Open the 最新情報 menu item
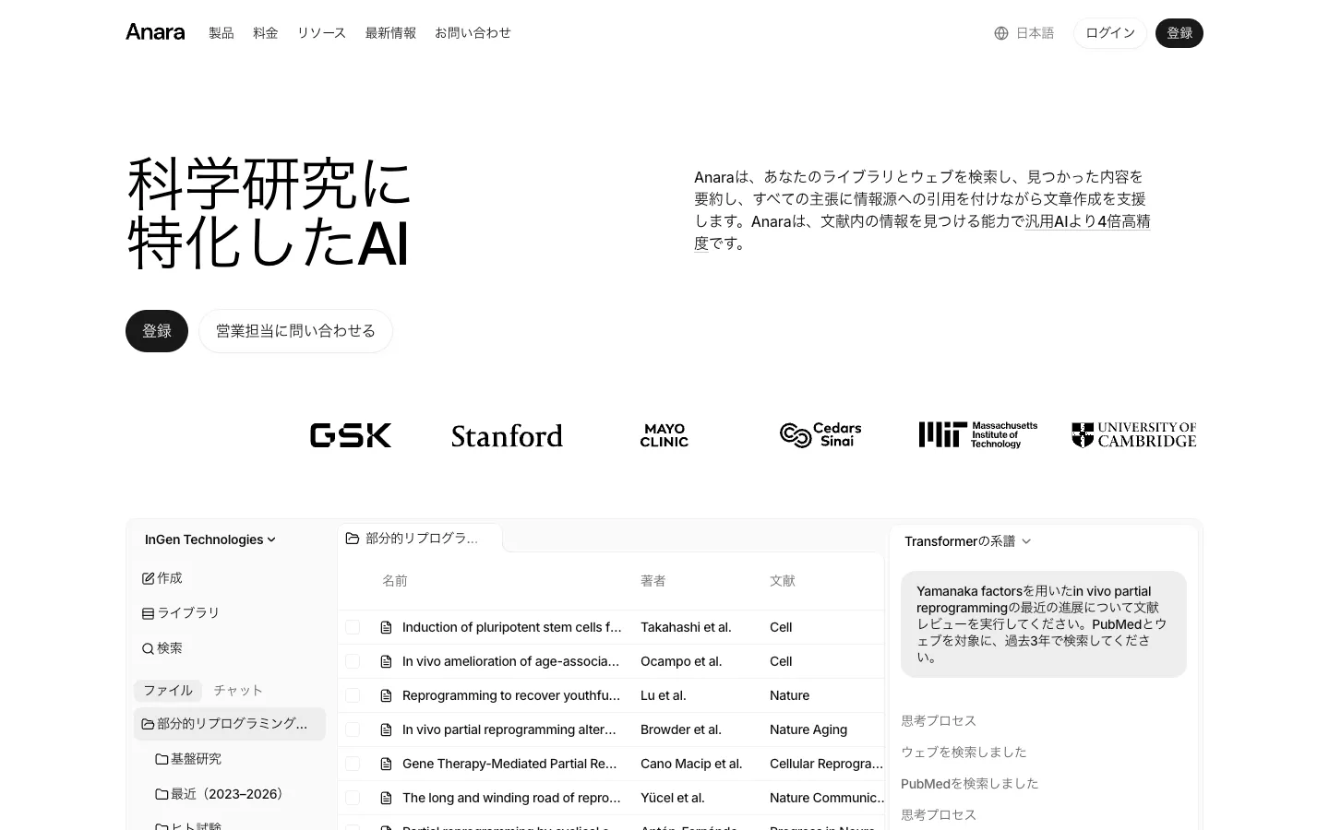The image size is (1329, 830). (x=390, y=33)
